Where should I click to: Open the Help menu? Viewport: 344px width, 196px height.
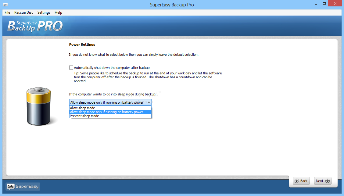pos(58,12)
